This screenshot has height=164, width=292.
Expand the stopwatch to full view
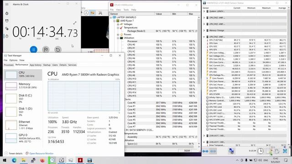tap(75, 23)
